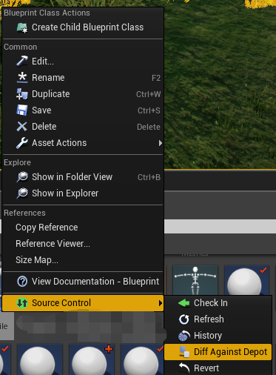This screenshot has width=276, height=375.
Task: Choose the Delete menu entry
Action: tap(83, 127)
